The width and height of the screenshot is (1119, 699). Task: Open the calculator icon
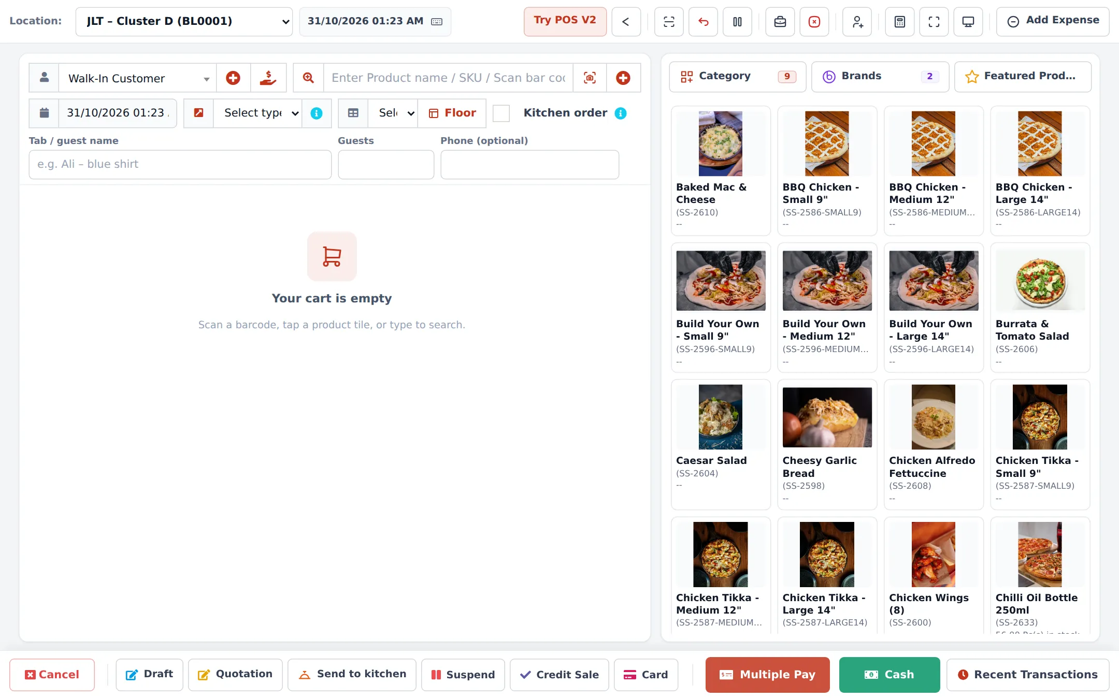coord(900,22)
